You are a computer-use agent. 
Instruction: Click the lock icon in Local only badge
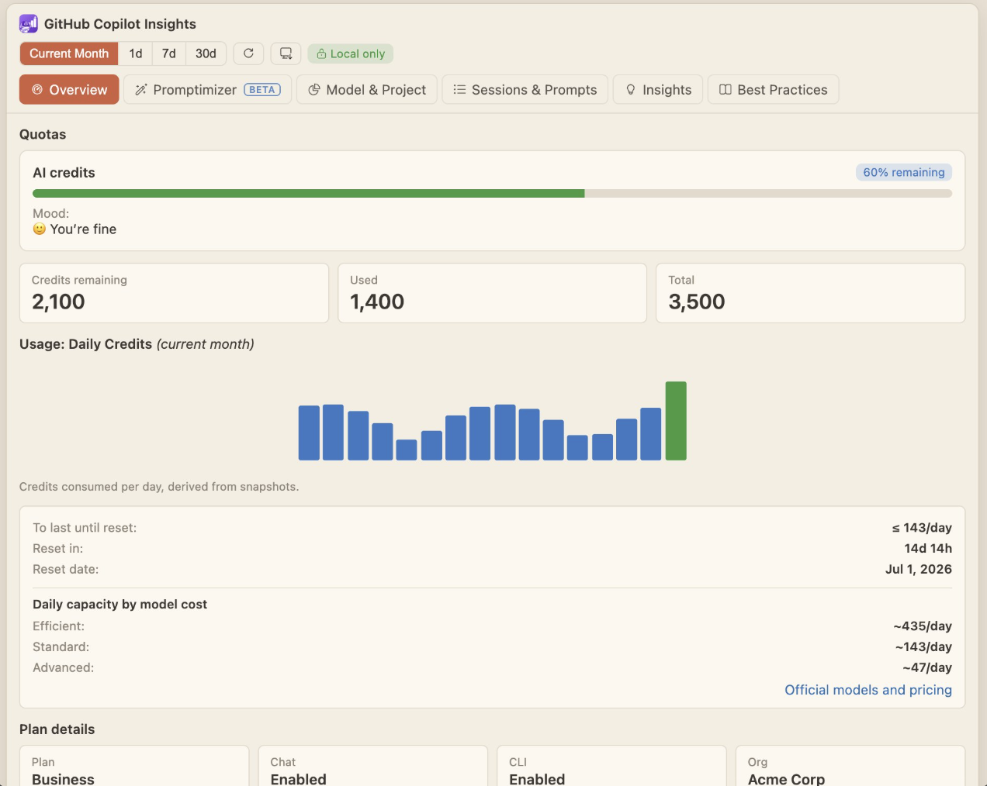point(321,53)
